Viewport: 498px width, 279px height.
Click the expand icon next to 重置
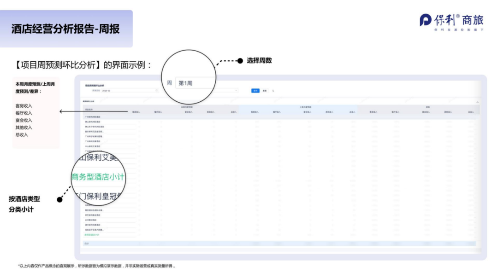coord(273,91)
